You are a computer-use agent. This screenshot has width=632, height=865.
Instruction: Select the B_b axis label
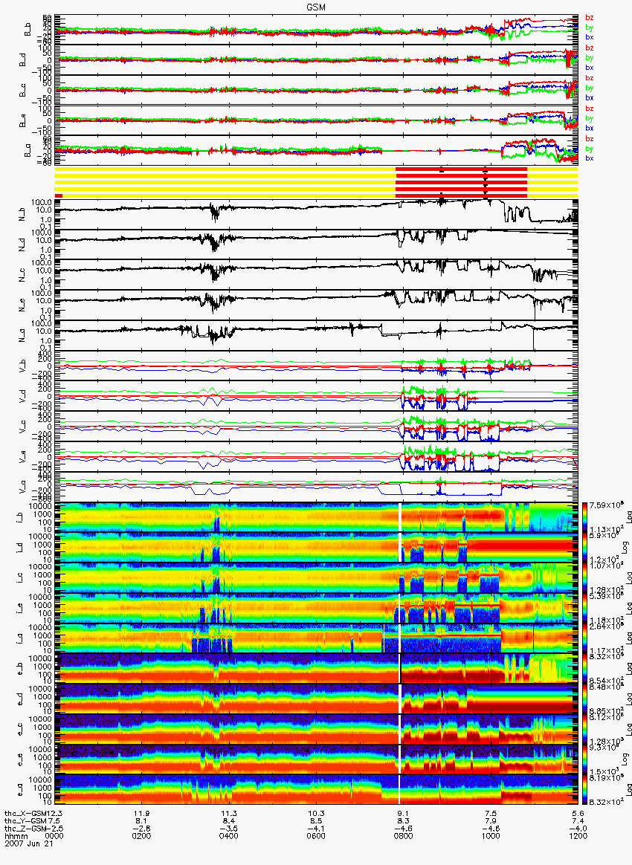28,30
